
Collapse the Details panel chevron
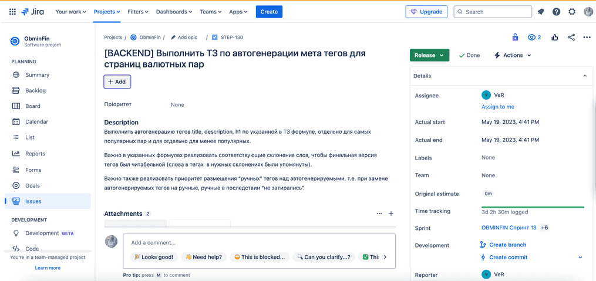click(x=585, y=76)
